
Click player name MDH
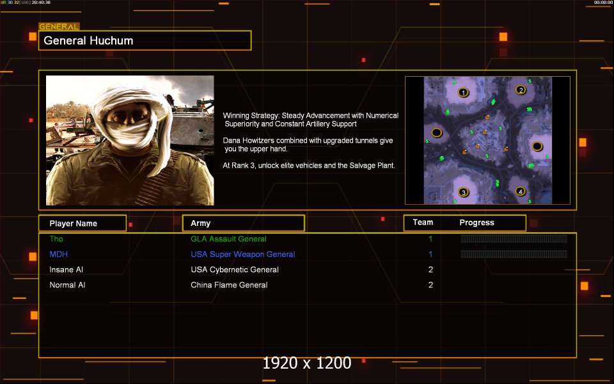pos(58,254)
